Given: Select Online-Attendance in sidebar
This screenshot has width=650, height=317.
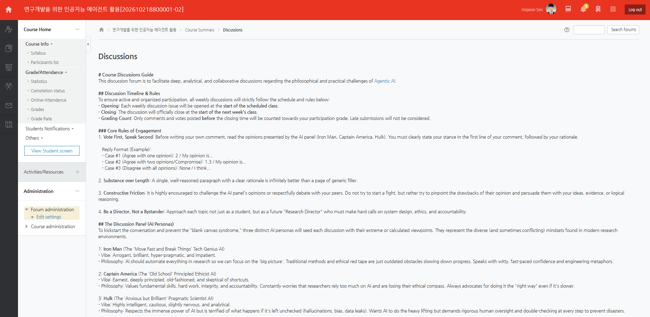Looking at the screenshot, I should pos(48,100).
